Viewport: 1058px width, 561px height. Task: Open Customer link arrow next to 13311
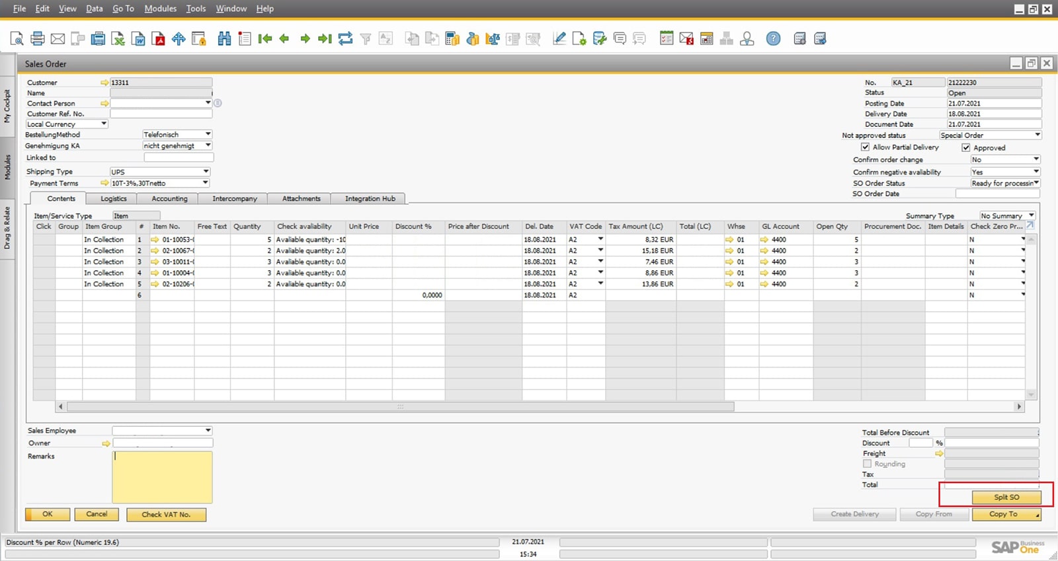click(104, 83)
